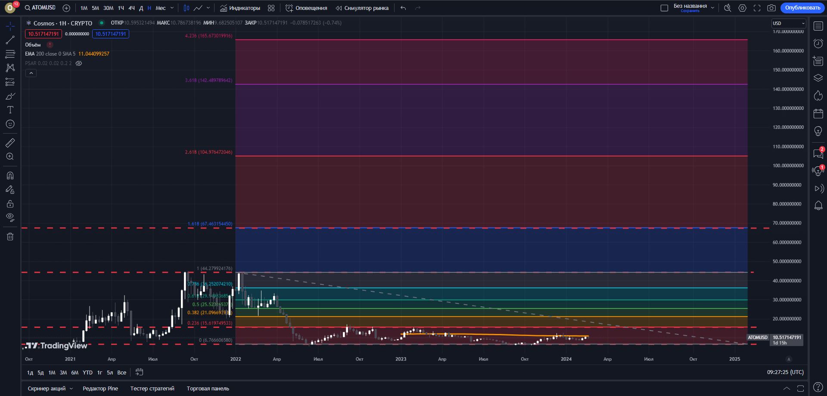Expand the chart type dropdown arrow
Viewport: 827px width, 396px height.
[x=208, y=8]
